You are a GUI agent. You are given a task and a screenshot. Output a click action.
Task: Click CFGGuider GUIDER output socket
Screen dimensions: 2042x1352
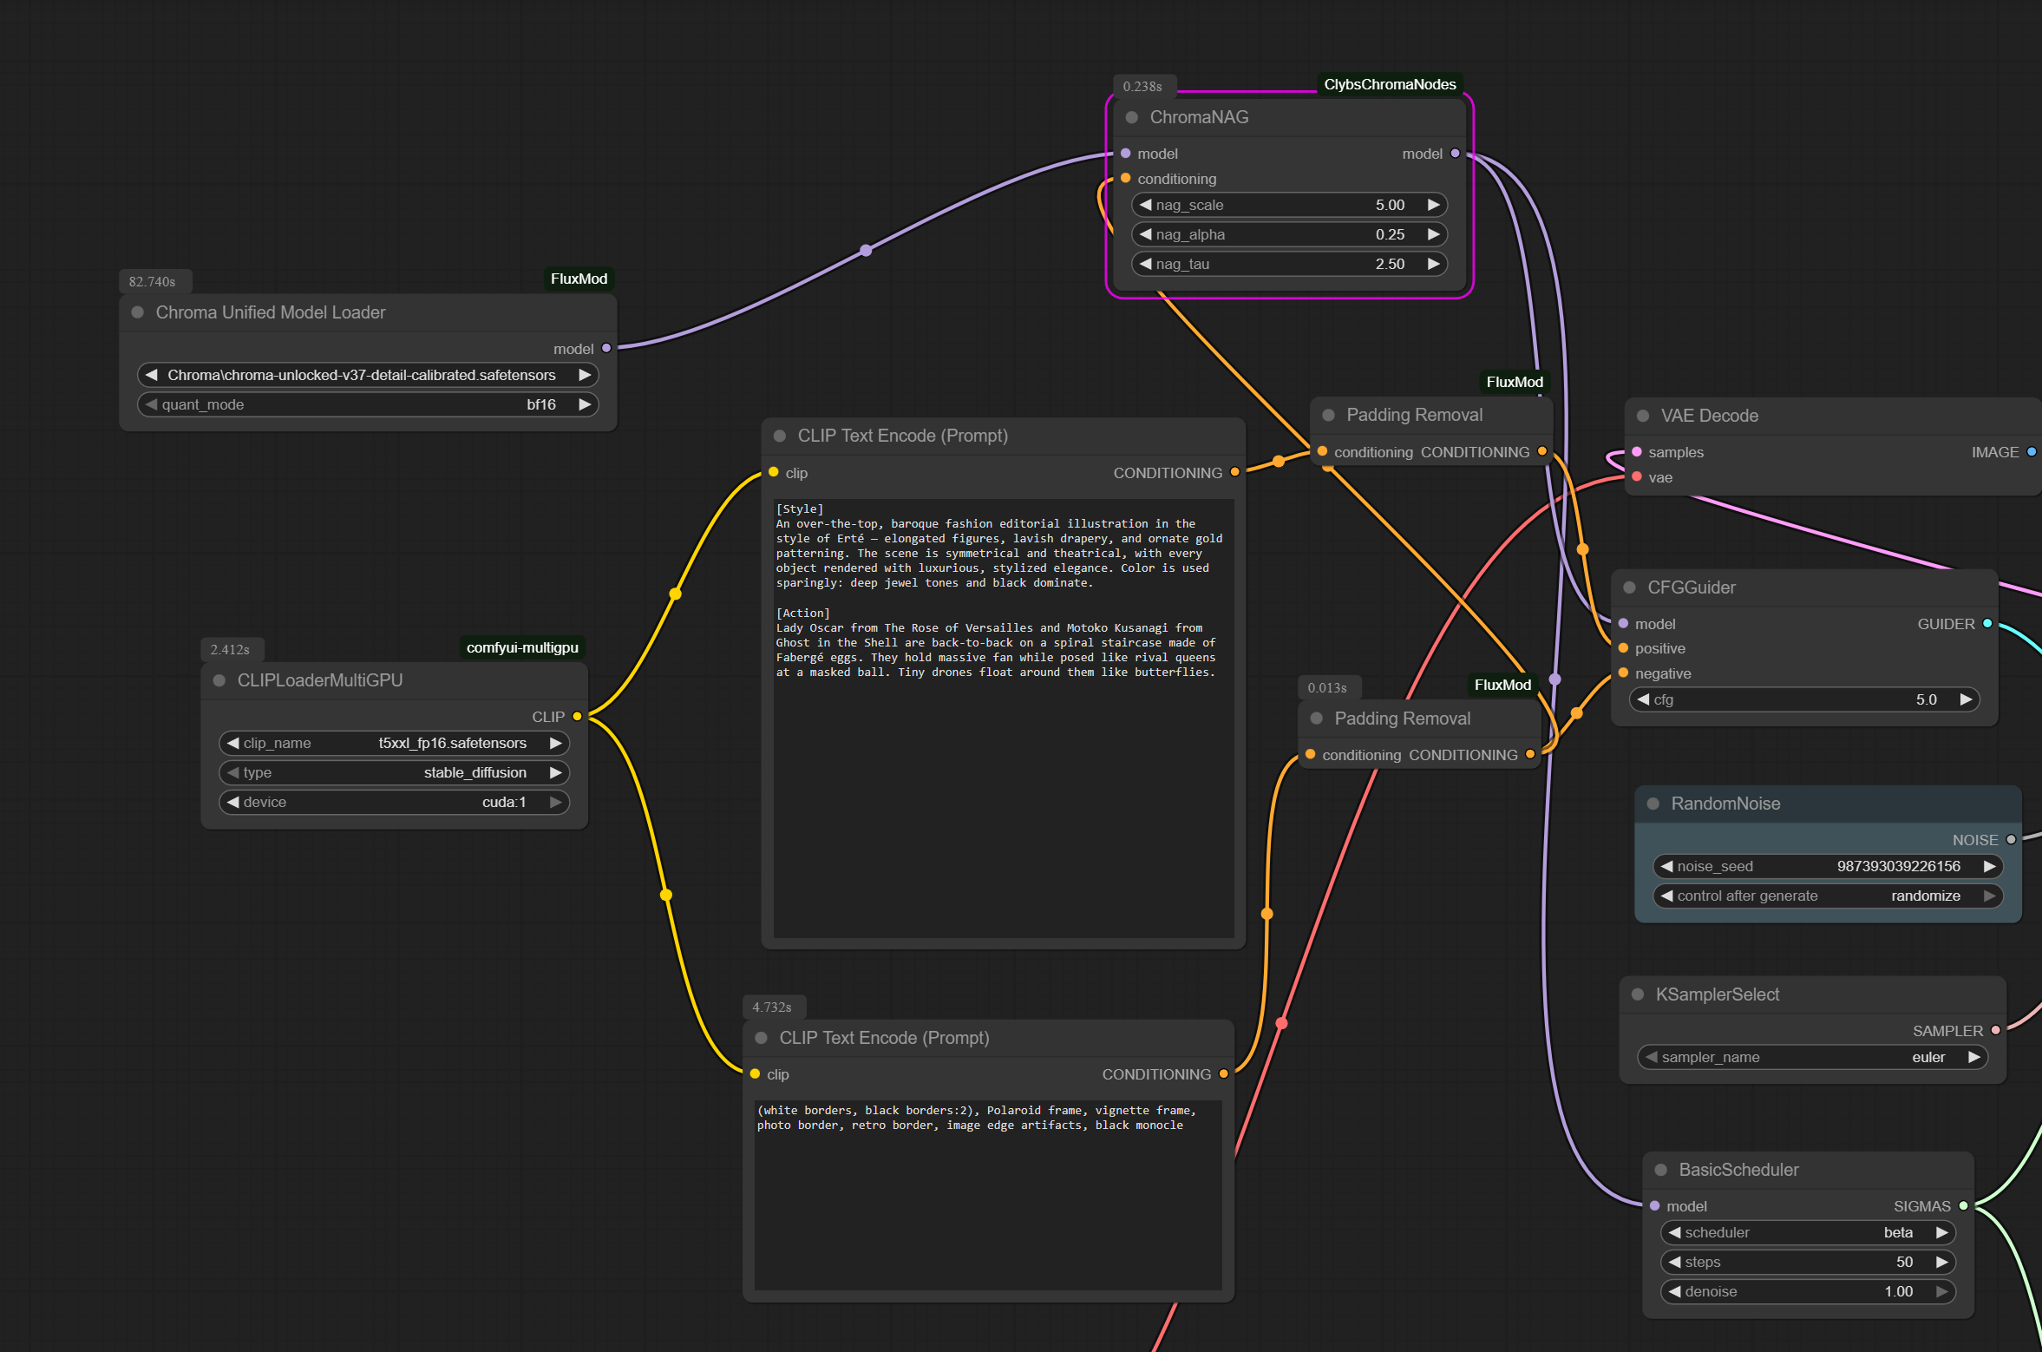pos(1987,624)
